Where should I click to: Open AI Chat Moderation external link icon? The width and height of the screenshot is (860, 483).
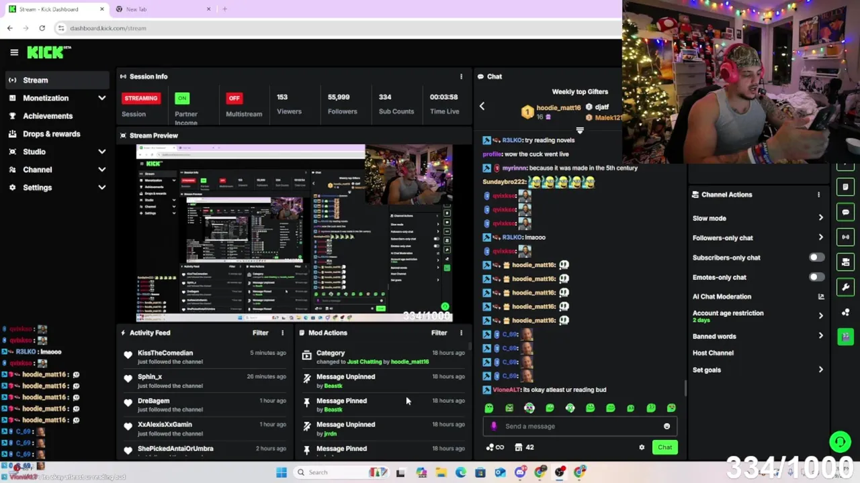pos(820,297)
